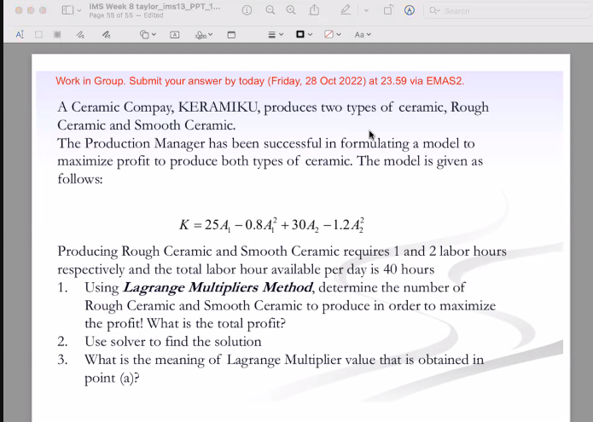Click the word KERAMIKU in the paragraph
This screenshot has width=593, height=422.
coord(218,107)
